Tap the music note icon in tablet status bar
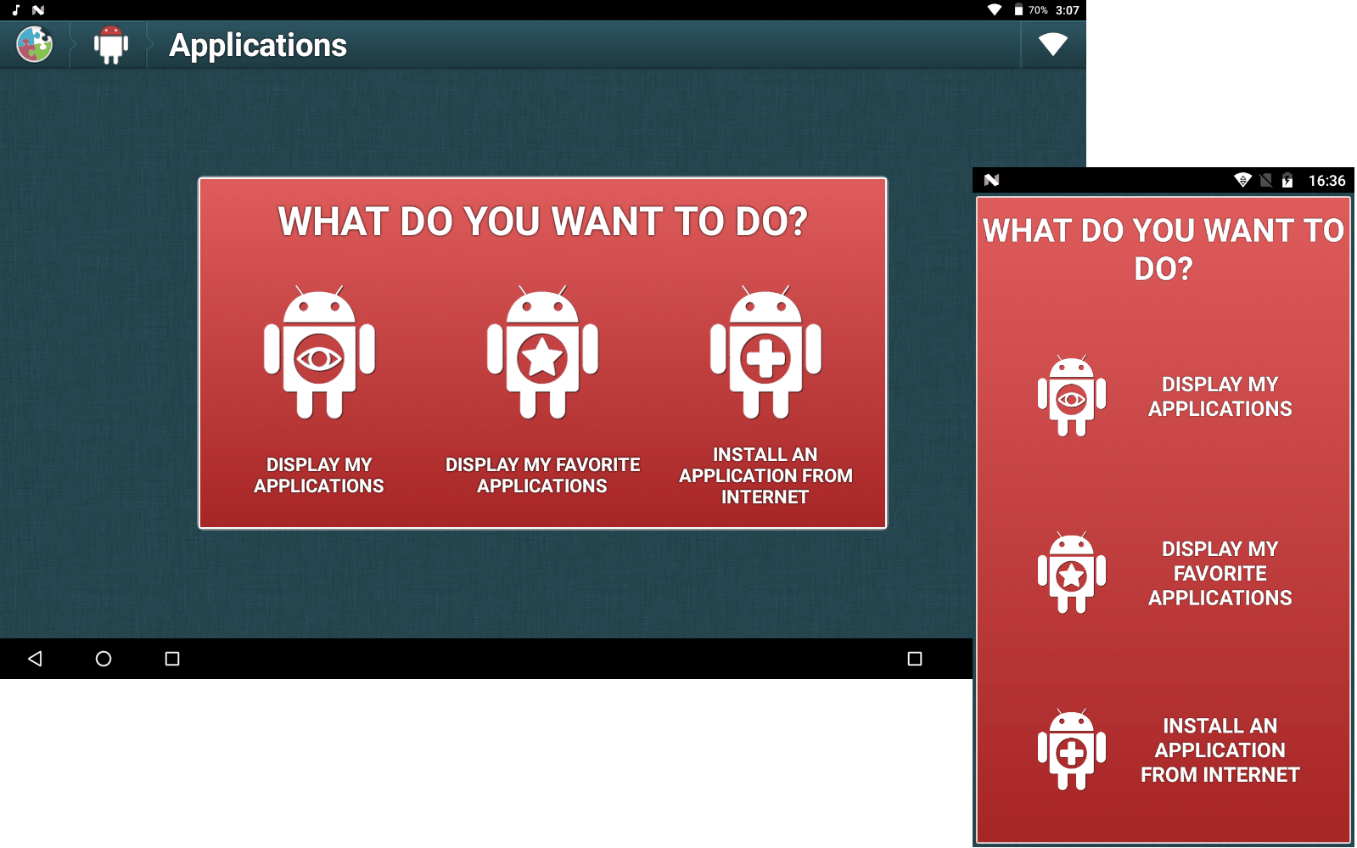 click(x=15, y=10)
